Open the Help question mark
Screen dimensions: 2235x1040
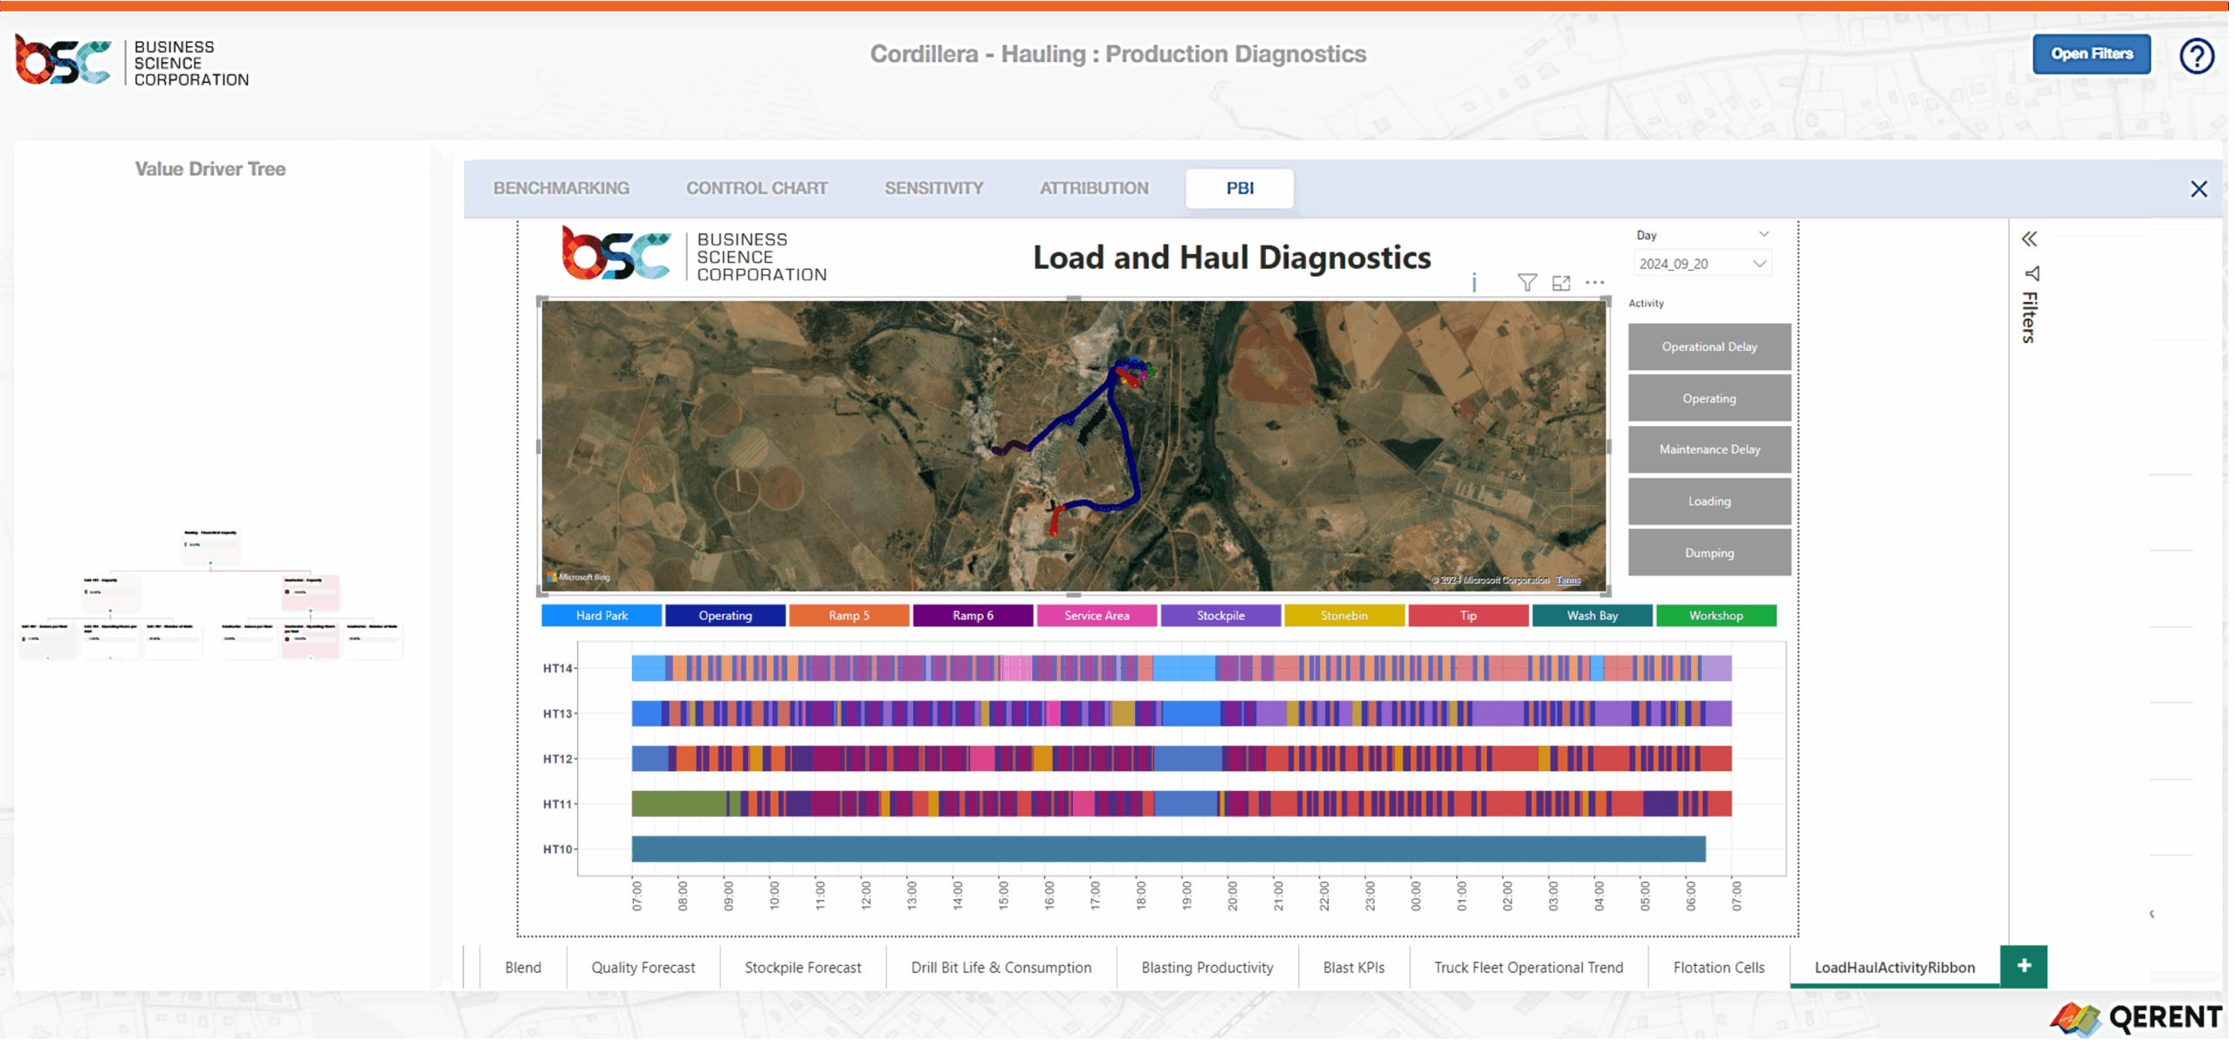click(2197, 56)
